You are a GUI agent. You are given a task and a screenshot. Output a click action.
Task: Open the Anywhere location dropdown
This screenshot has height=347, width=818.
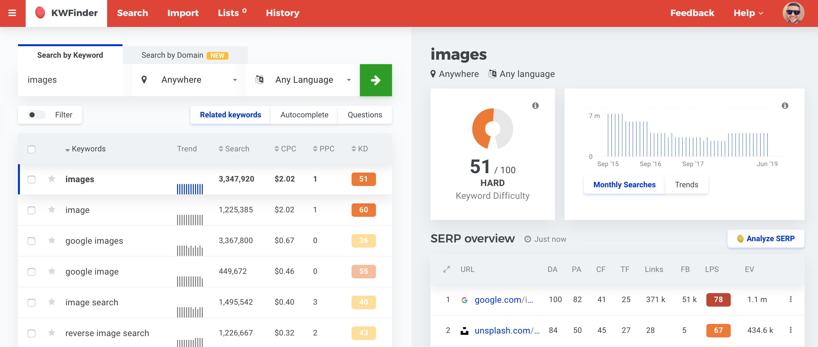click(189, 80)
